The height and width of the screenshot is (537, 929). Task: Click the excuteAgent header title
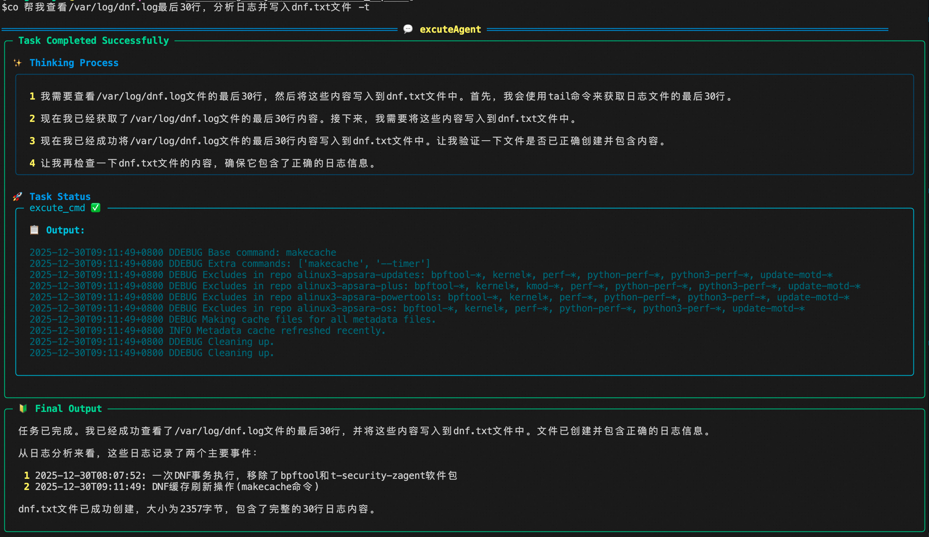(x=450, y=29)
